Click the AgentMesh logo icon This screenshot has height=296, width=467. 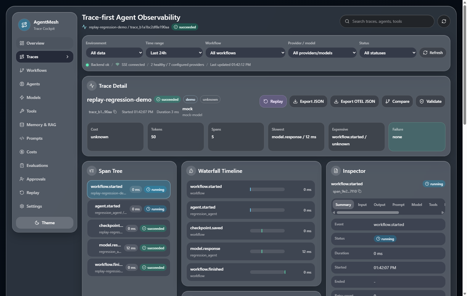pos(24,25)
